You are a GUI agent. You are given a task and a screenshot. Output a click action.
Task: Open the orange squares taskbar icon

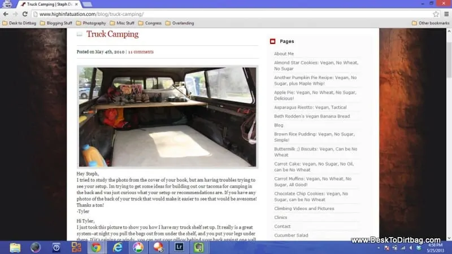tap(76, 248)
